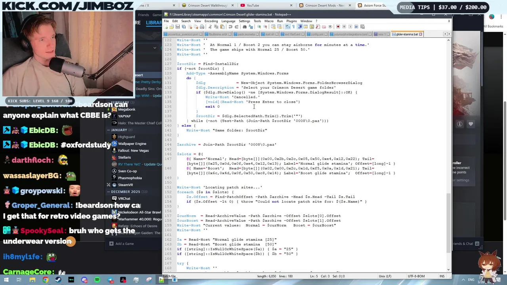The width and height of the screenshot is (507, 285).
Task: Toggle word wrap toolbar icon
Action: pyautogui.click(x=287, y=27)
